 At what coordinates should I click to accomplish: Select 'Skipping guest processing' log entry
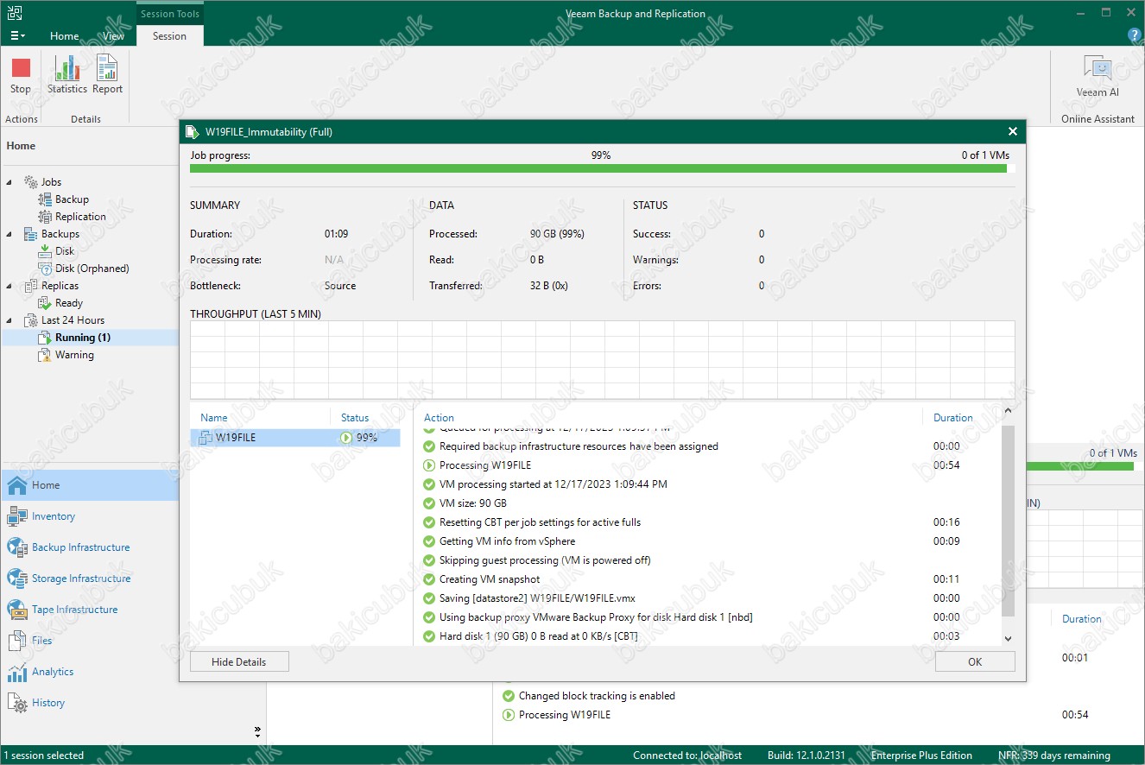[x=545, y=560]
